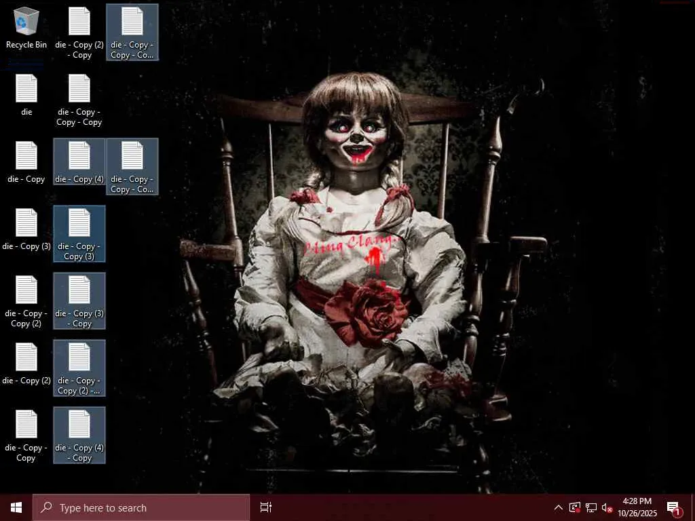Open the Windows Start menu

16,507
